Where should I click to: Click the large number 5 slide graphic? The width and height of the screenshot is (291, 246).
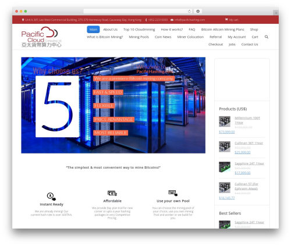[x=57, y=106]
